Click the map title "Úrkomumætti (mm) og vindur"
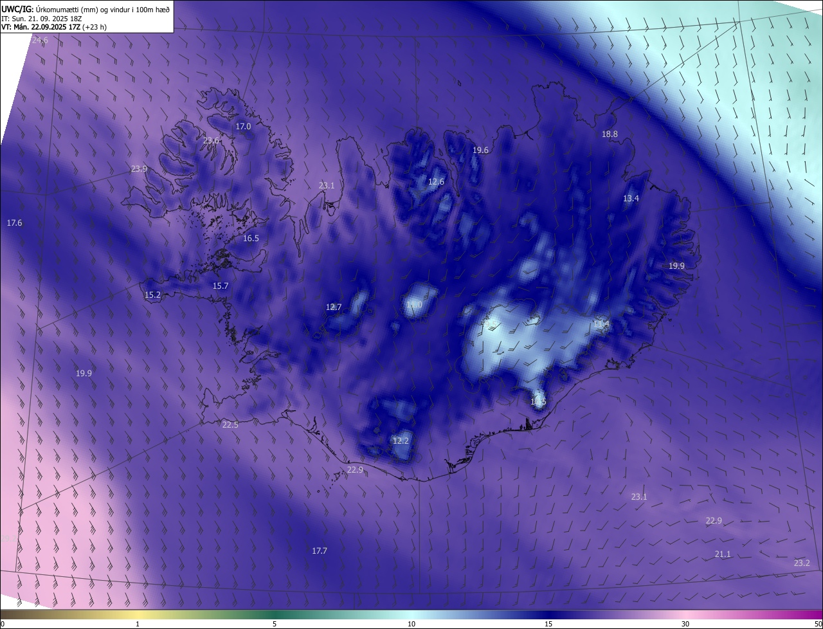This screenshot has height=629, width=823. coord(82,9)
